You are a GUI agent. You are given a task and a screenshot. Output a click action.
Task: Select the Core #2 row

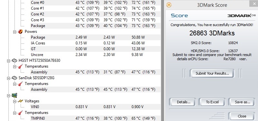[x=95, y=14]
